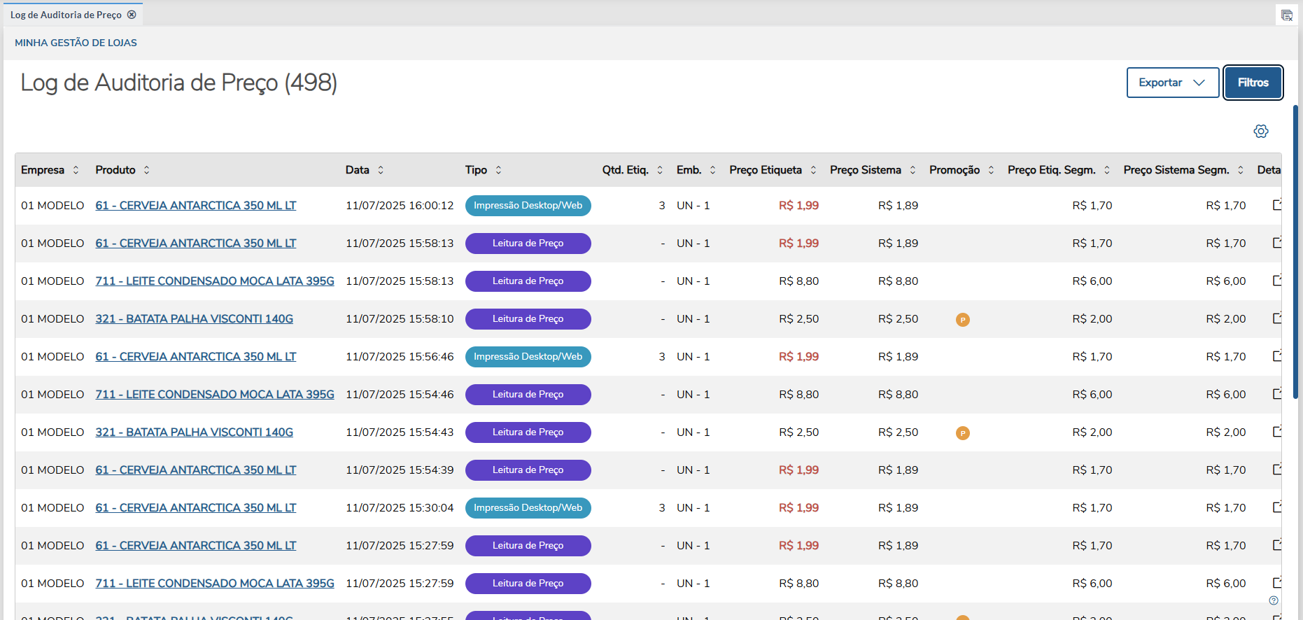Screen dimensions: 1303x620
Task: Click the Filtros button
Action: [x=1253, y=83]
